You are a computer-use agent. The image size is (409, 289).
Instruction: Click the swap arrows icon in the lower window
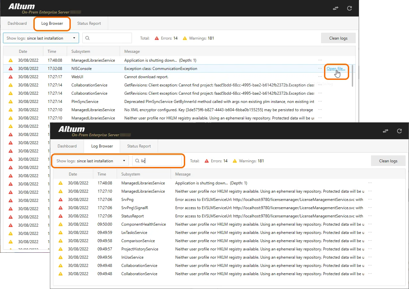tap(386, 131)
